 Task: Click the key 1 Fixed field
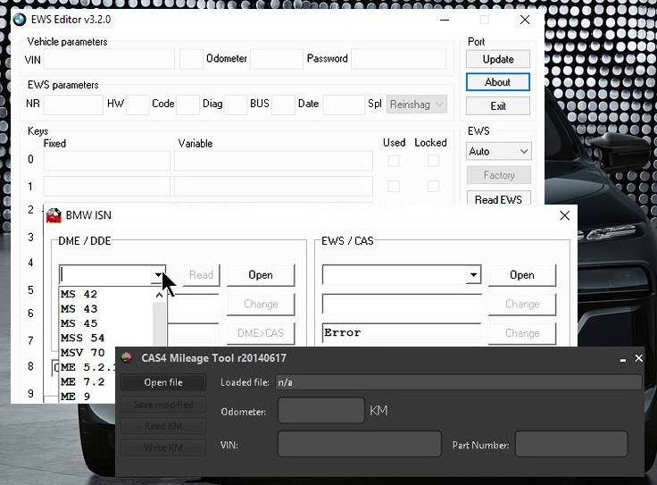tap(107, 187)
